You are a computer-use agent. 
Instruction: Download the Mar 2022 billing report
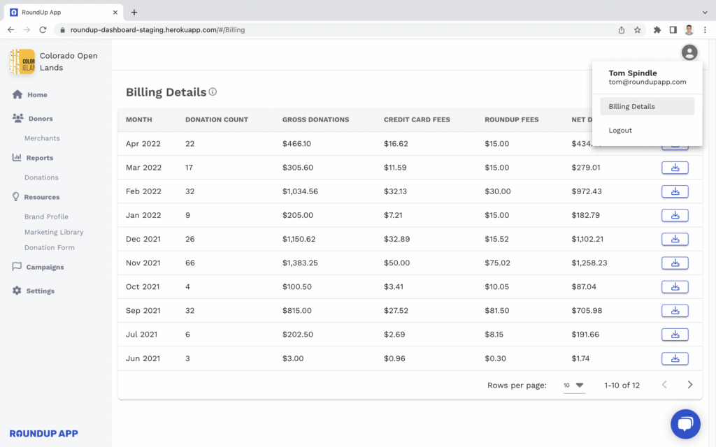pyautogui.click(x=675, y=168)
